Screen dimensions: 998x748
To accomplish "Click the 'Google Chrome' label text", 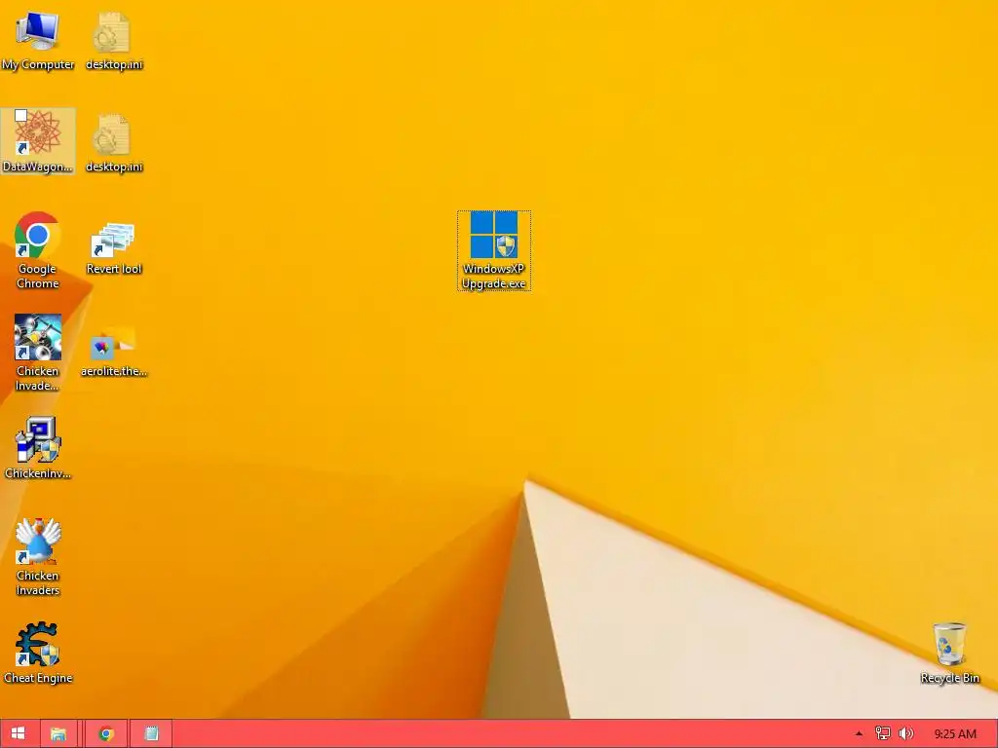I will 38,276.
